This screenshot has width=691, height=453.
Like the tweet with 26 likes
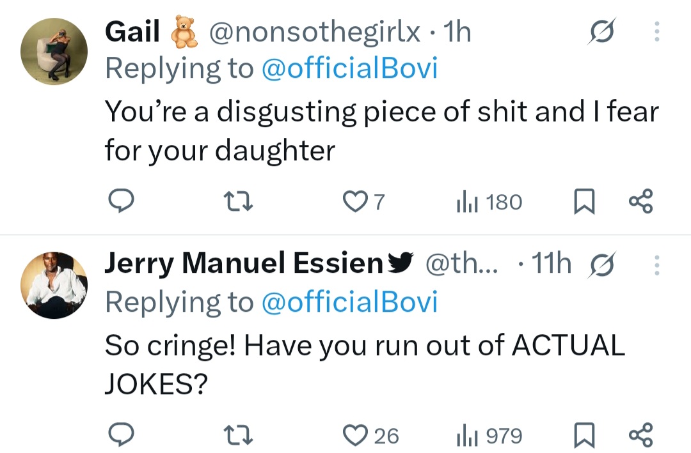coord(353,436)
